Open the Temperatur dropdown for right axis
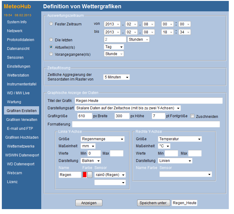This screenshot has width=234, height=214. [x=180, y=139]
